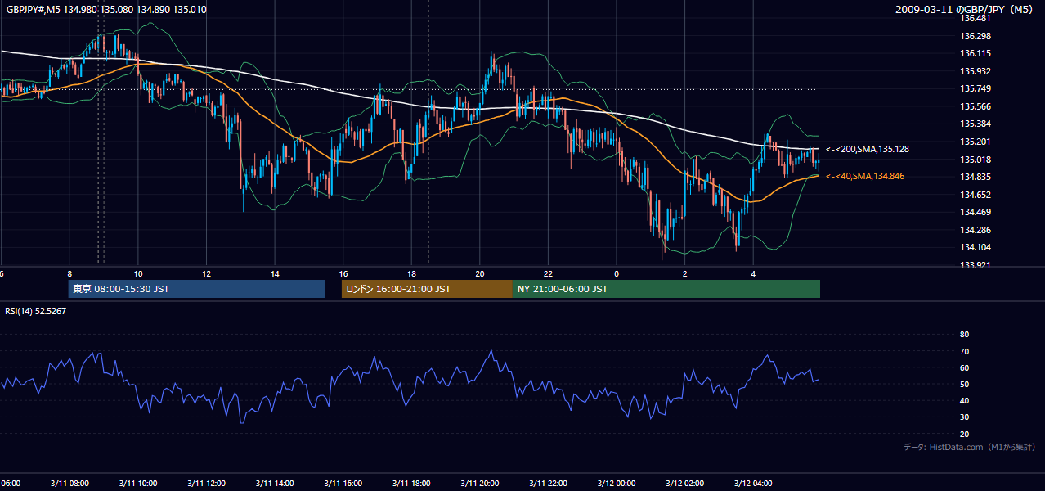Click the chart title 2009-03-11 GBP/JPY (M5)
The image size is (1045, 491).
coord(966,10)
